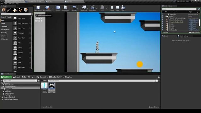Click the Add New button

coord(6,77)
